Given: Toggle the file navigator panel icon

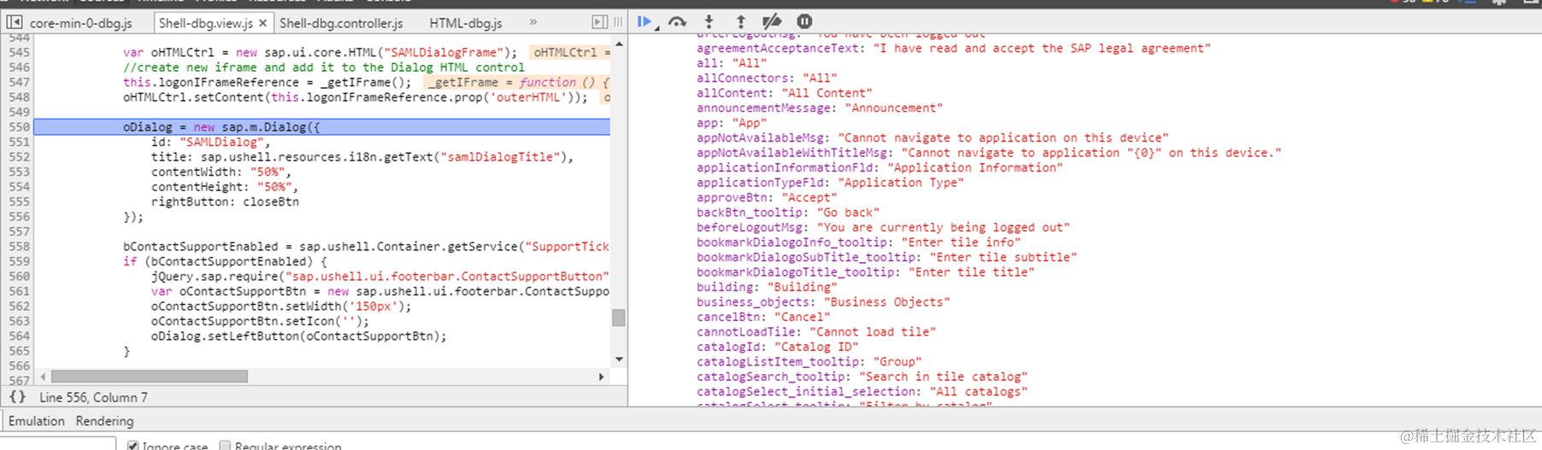Looking at the screenshot, I should coord(15,22).
